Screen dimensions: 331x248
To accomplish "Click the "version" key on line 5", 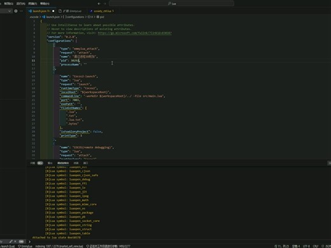I will tap(54, 37).
